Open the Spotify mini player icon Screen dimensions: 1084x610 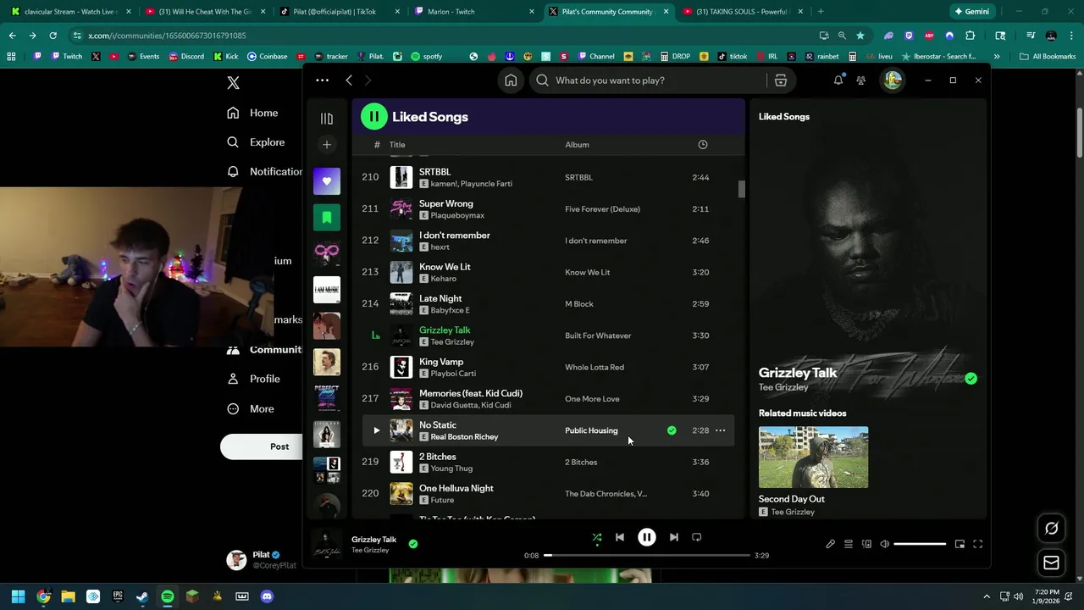(x=960, y=544)
